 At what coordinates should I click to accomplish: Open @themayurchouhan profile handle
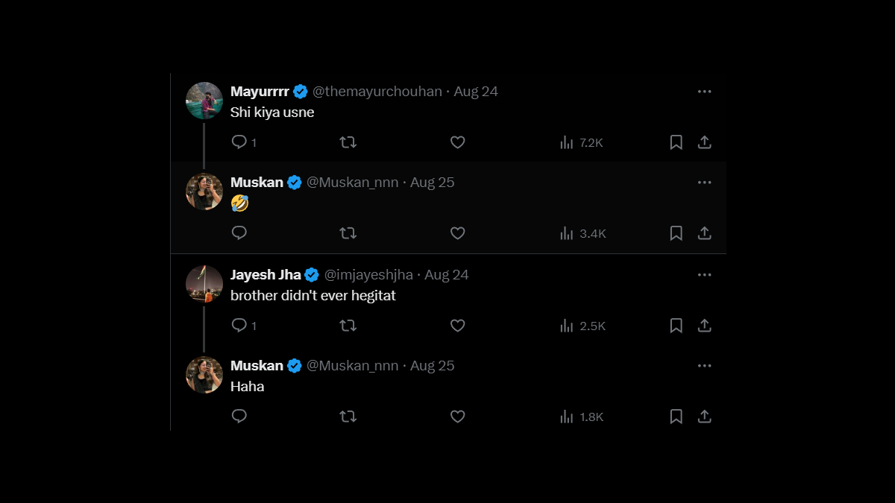[377, 92]
